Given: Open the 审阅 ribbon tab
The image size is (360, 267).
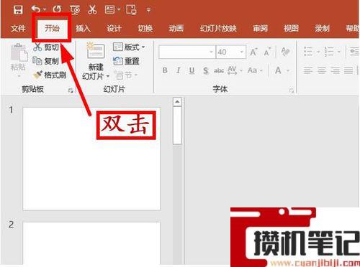Looking at the screenshot, I should (260, 29).
